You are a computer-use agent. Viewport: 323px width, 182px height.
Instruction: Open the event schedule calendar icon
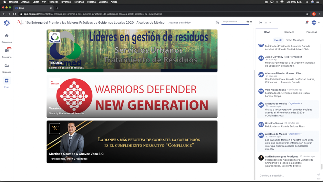pos(217,23)
